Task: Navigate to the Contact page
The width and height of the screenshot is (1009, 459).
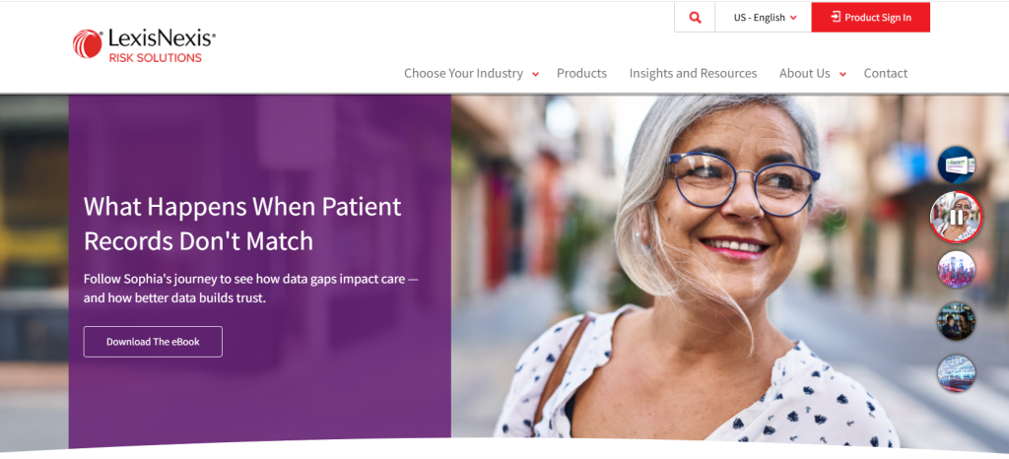Action: coord(885,73)
